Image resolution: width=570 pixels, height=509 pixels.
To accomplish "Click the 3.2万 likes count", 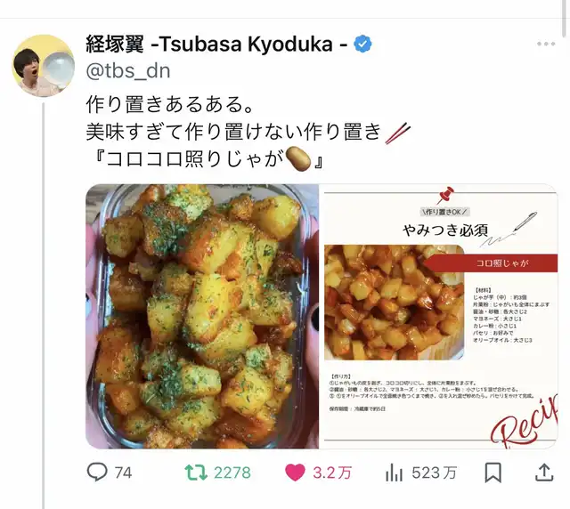I will (332, 473).
